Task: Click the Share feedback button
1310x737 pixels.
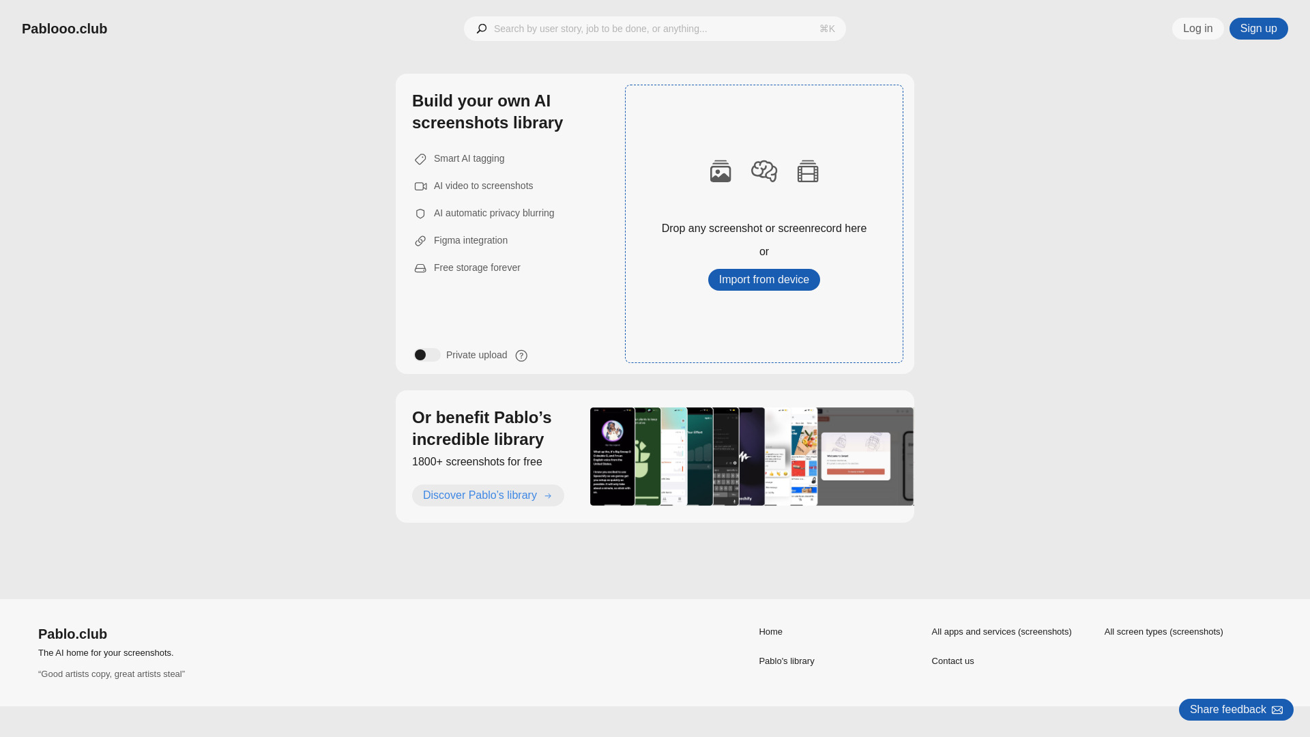Action: click(1236, 709)
